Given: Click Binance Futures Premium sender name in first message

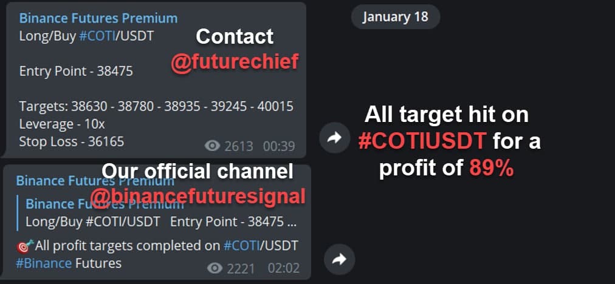Looking at the screenshot, I should [x=98, y=18].
